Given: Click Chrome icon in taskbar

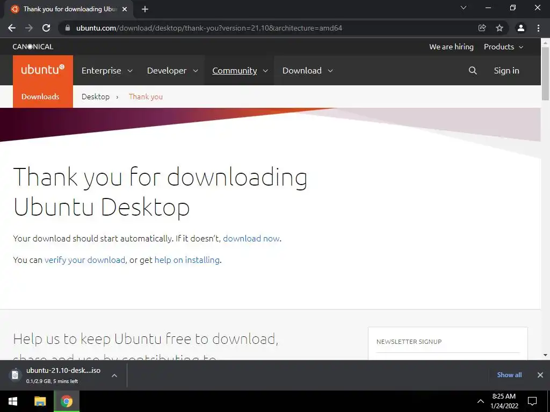Looking at the screenshot, I should [66, 401].
